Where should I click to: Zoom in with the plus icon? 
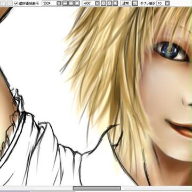(x=71, y=3)
